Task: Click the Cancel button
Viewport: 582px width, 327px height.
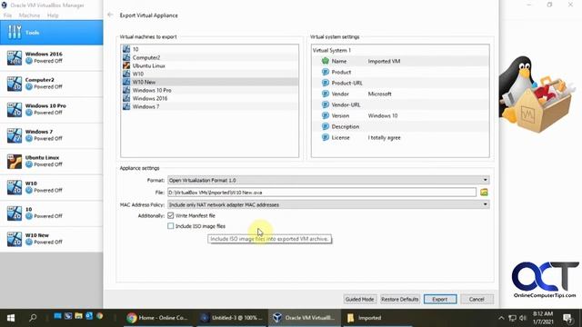Action: pyautogui.click(x=477, y=299)
